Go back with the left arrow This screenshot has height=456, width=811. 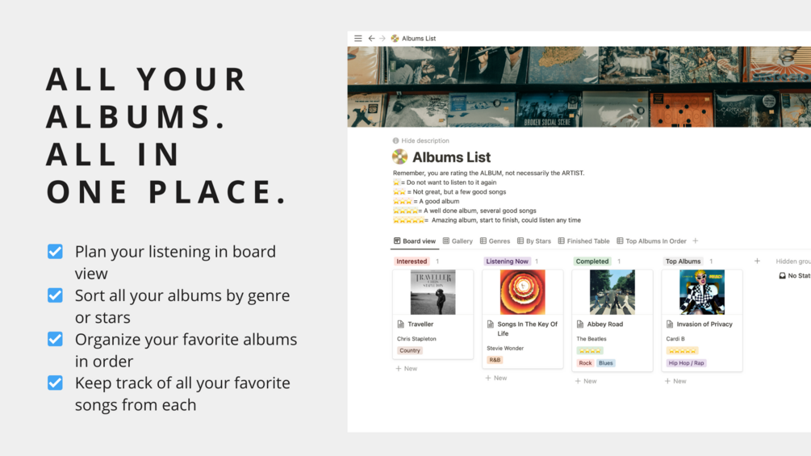coord(371,38)
